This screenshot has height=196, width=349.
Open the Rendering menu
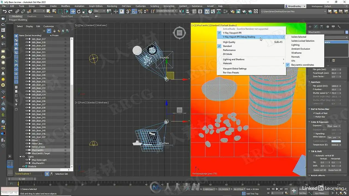(x=112, y=6)
